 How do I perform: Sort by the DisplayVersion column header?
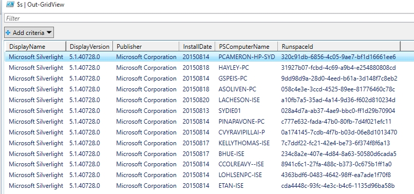[89, 47]
